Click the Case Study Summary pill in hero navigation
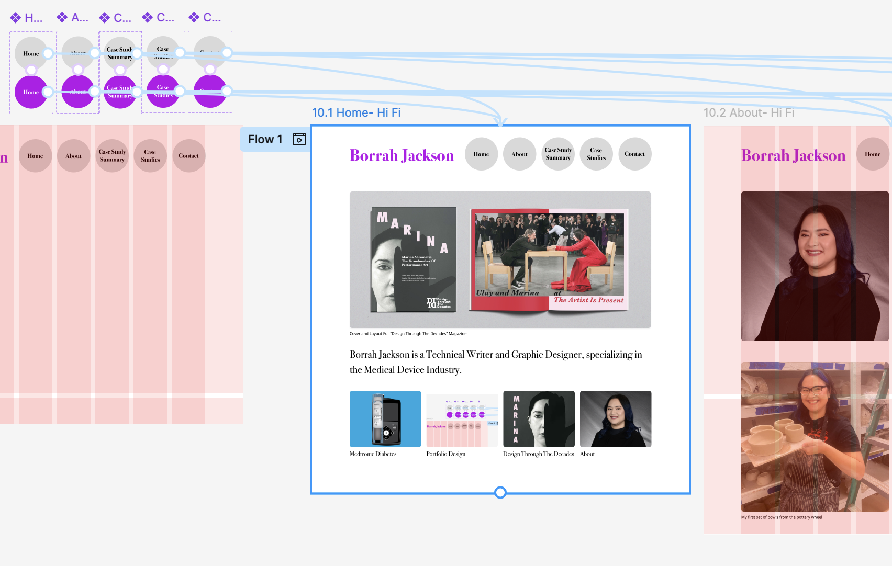The image size is (892, 566). point(557,154)
